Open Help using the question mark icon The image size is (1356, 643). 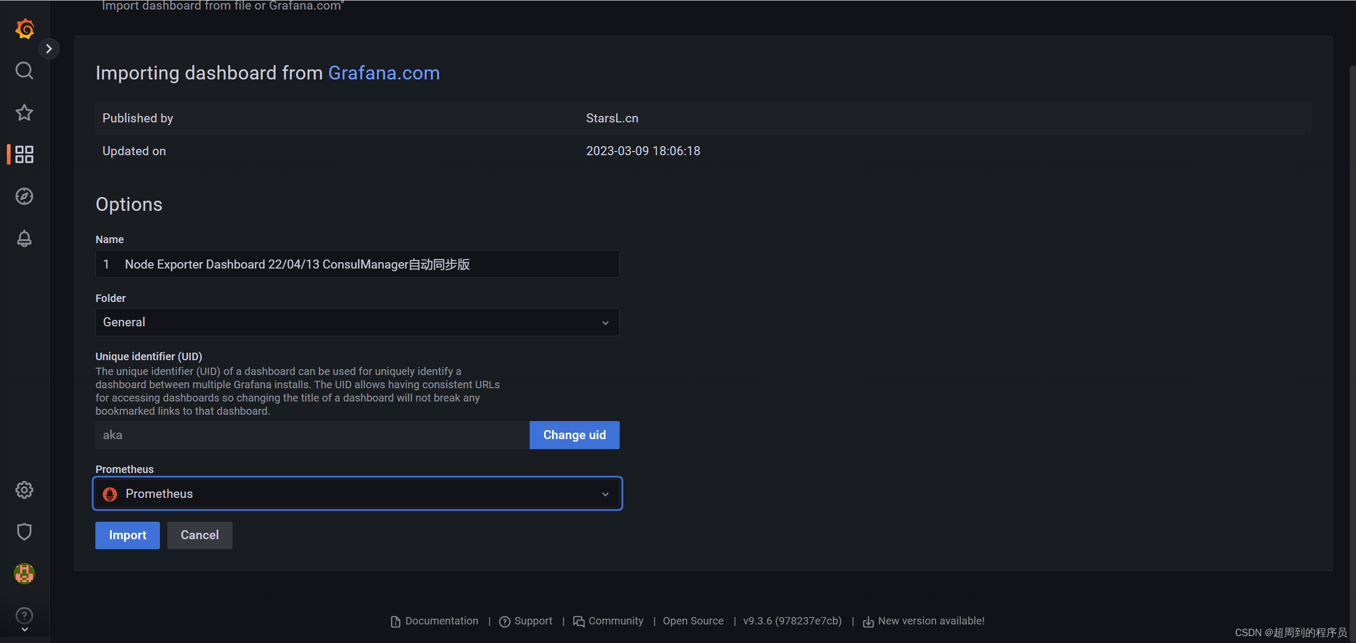click(24, 615)
